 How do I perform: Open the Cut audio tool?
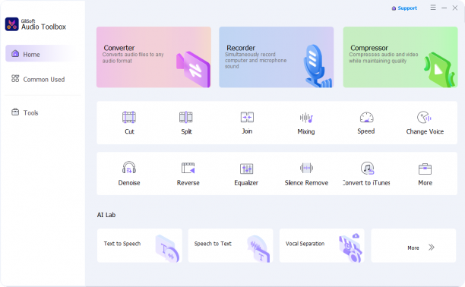coord(129,123)
